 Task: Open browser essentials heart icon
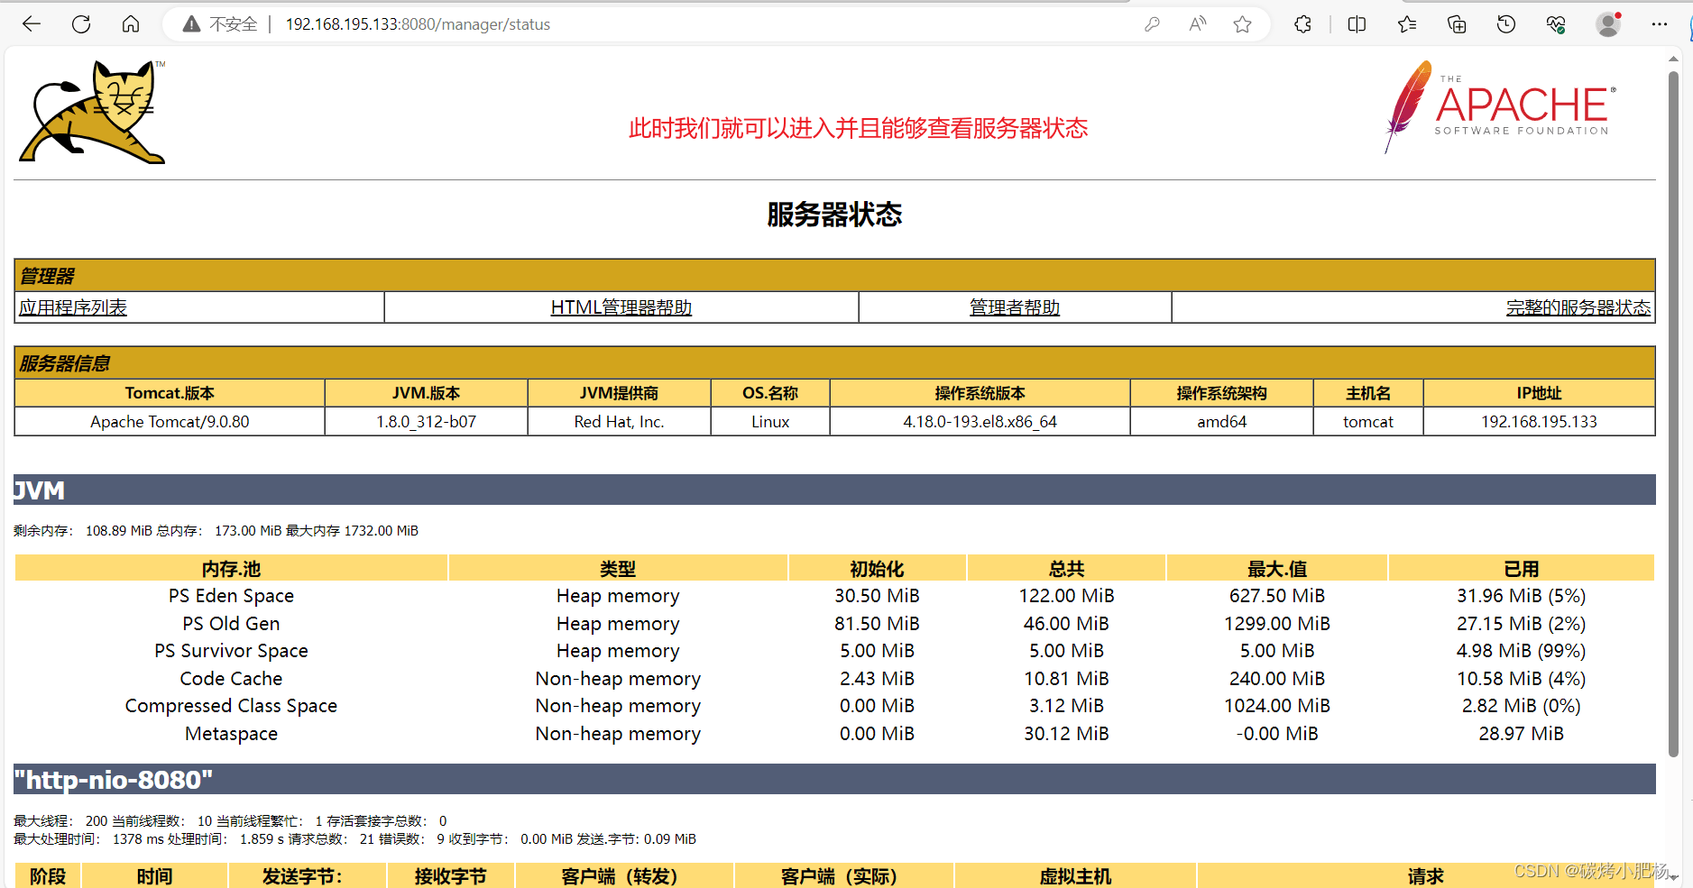tap(1556, 24)
